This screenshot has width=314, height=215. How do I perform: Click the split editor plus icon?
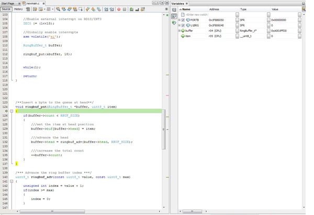[x=166, y=9]
